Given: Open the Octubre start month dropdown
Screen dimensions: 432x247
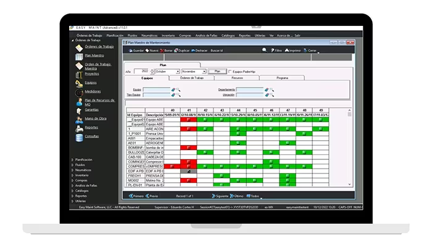Looking at the screenshot, I should [178, 72].
